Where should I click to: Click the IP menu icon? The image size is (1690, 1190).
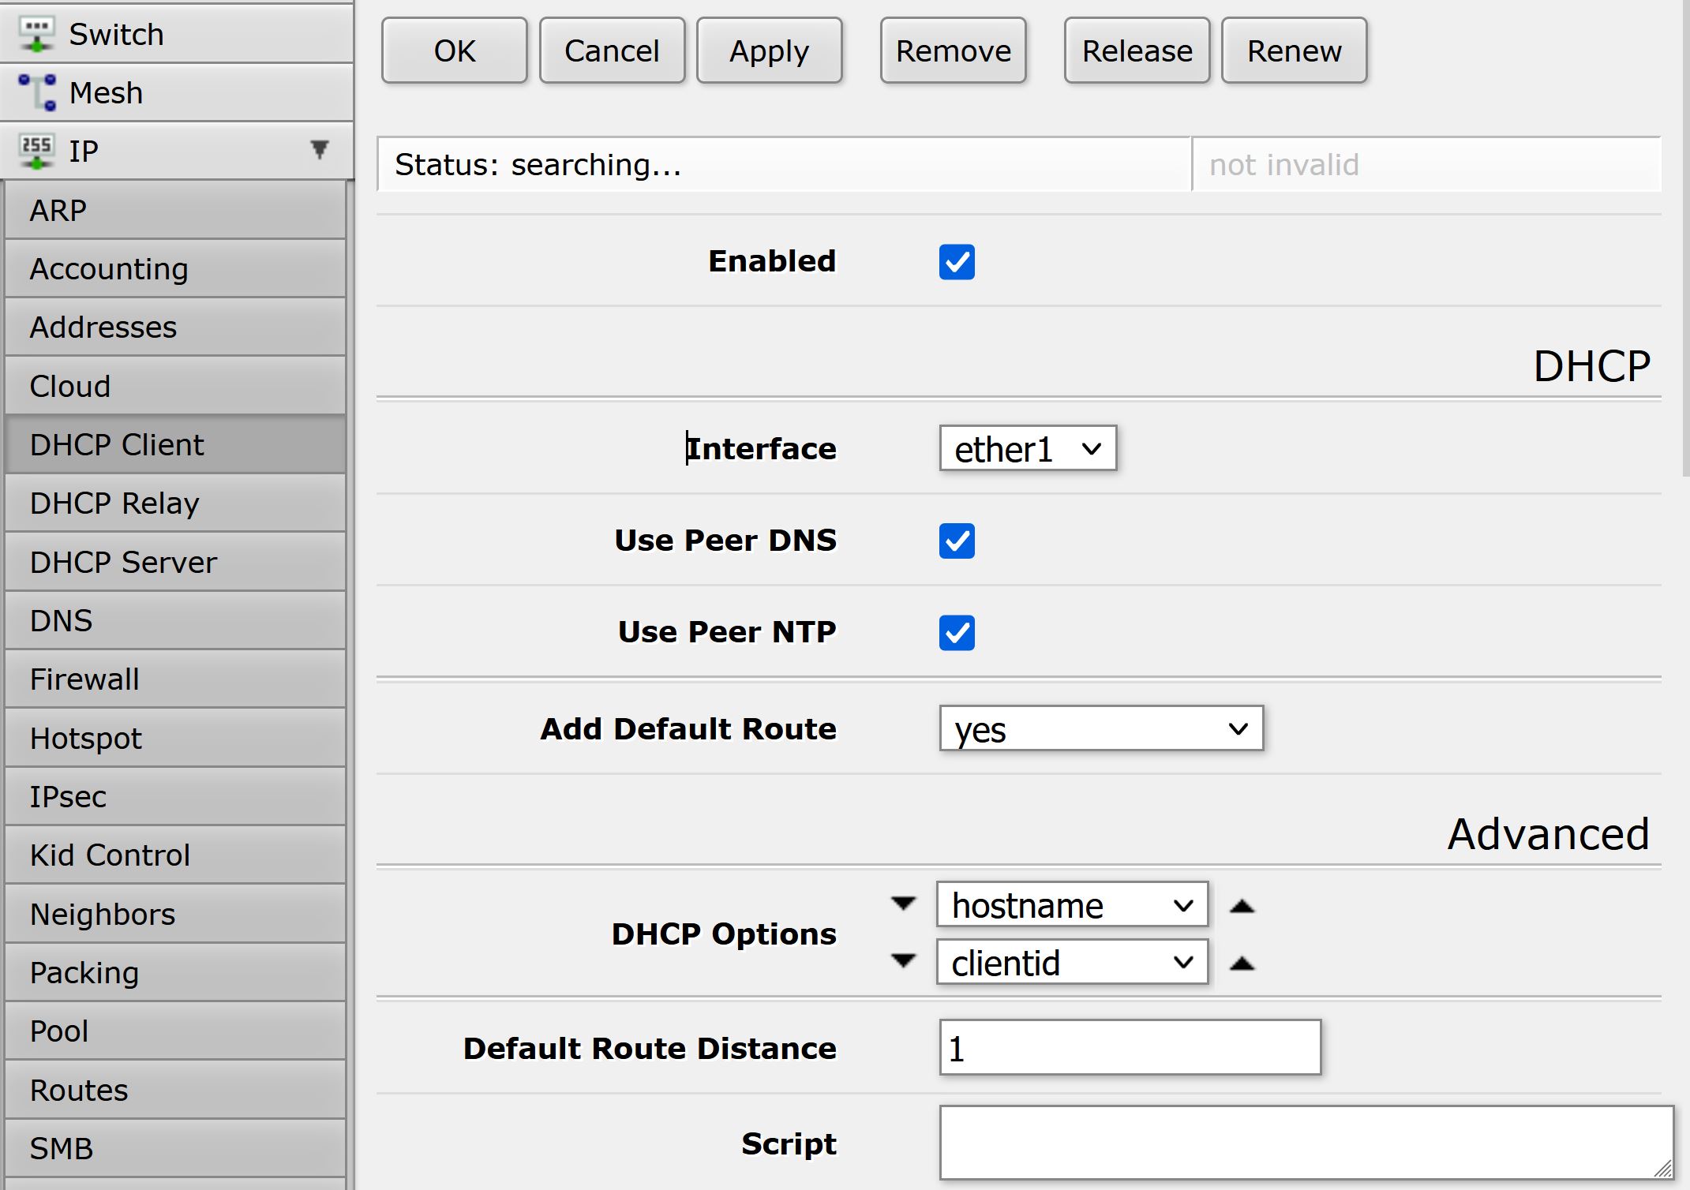click(x=36, y=150)
